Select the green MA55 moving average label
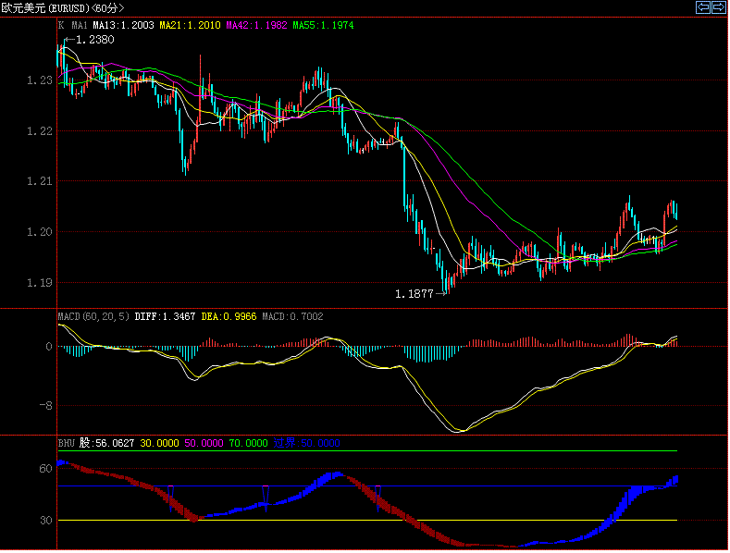Screen dimensions: 730x553 (323, 26)
